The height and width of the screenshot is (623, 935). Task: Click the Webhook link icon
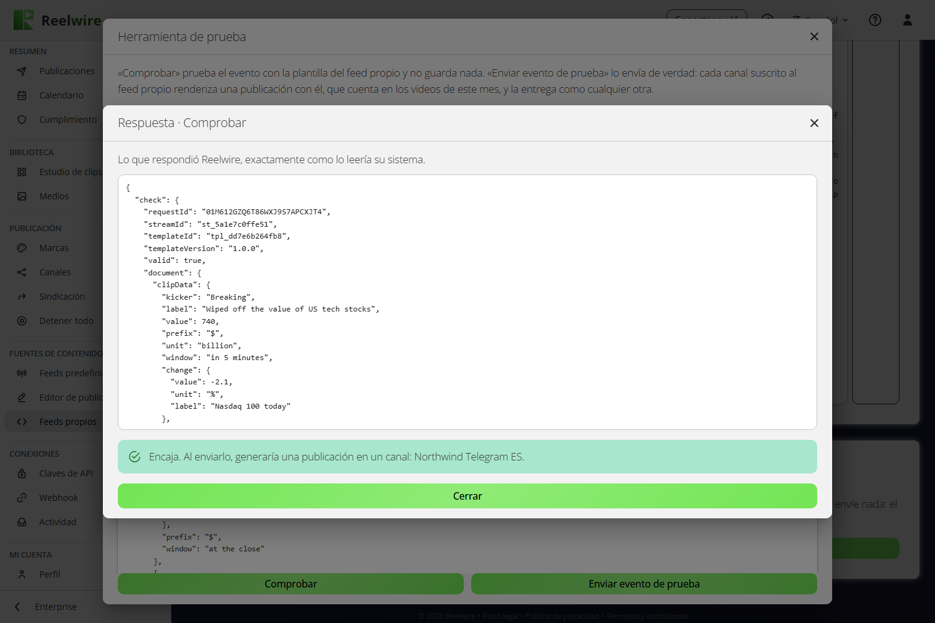(x=22, y=498)
